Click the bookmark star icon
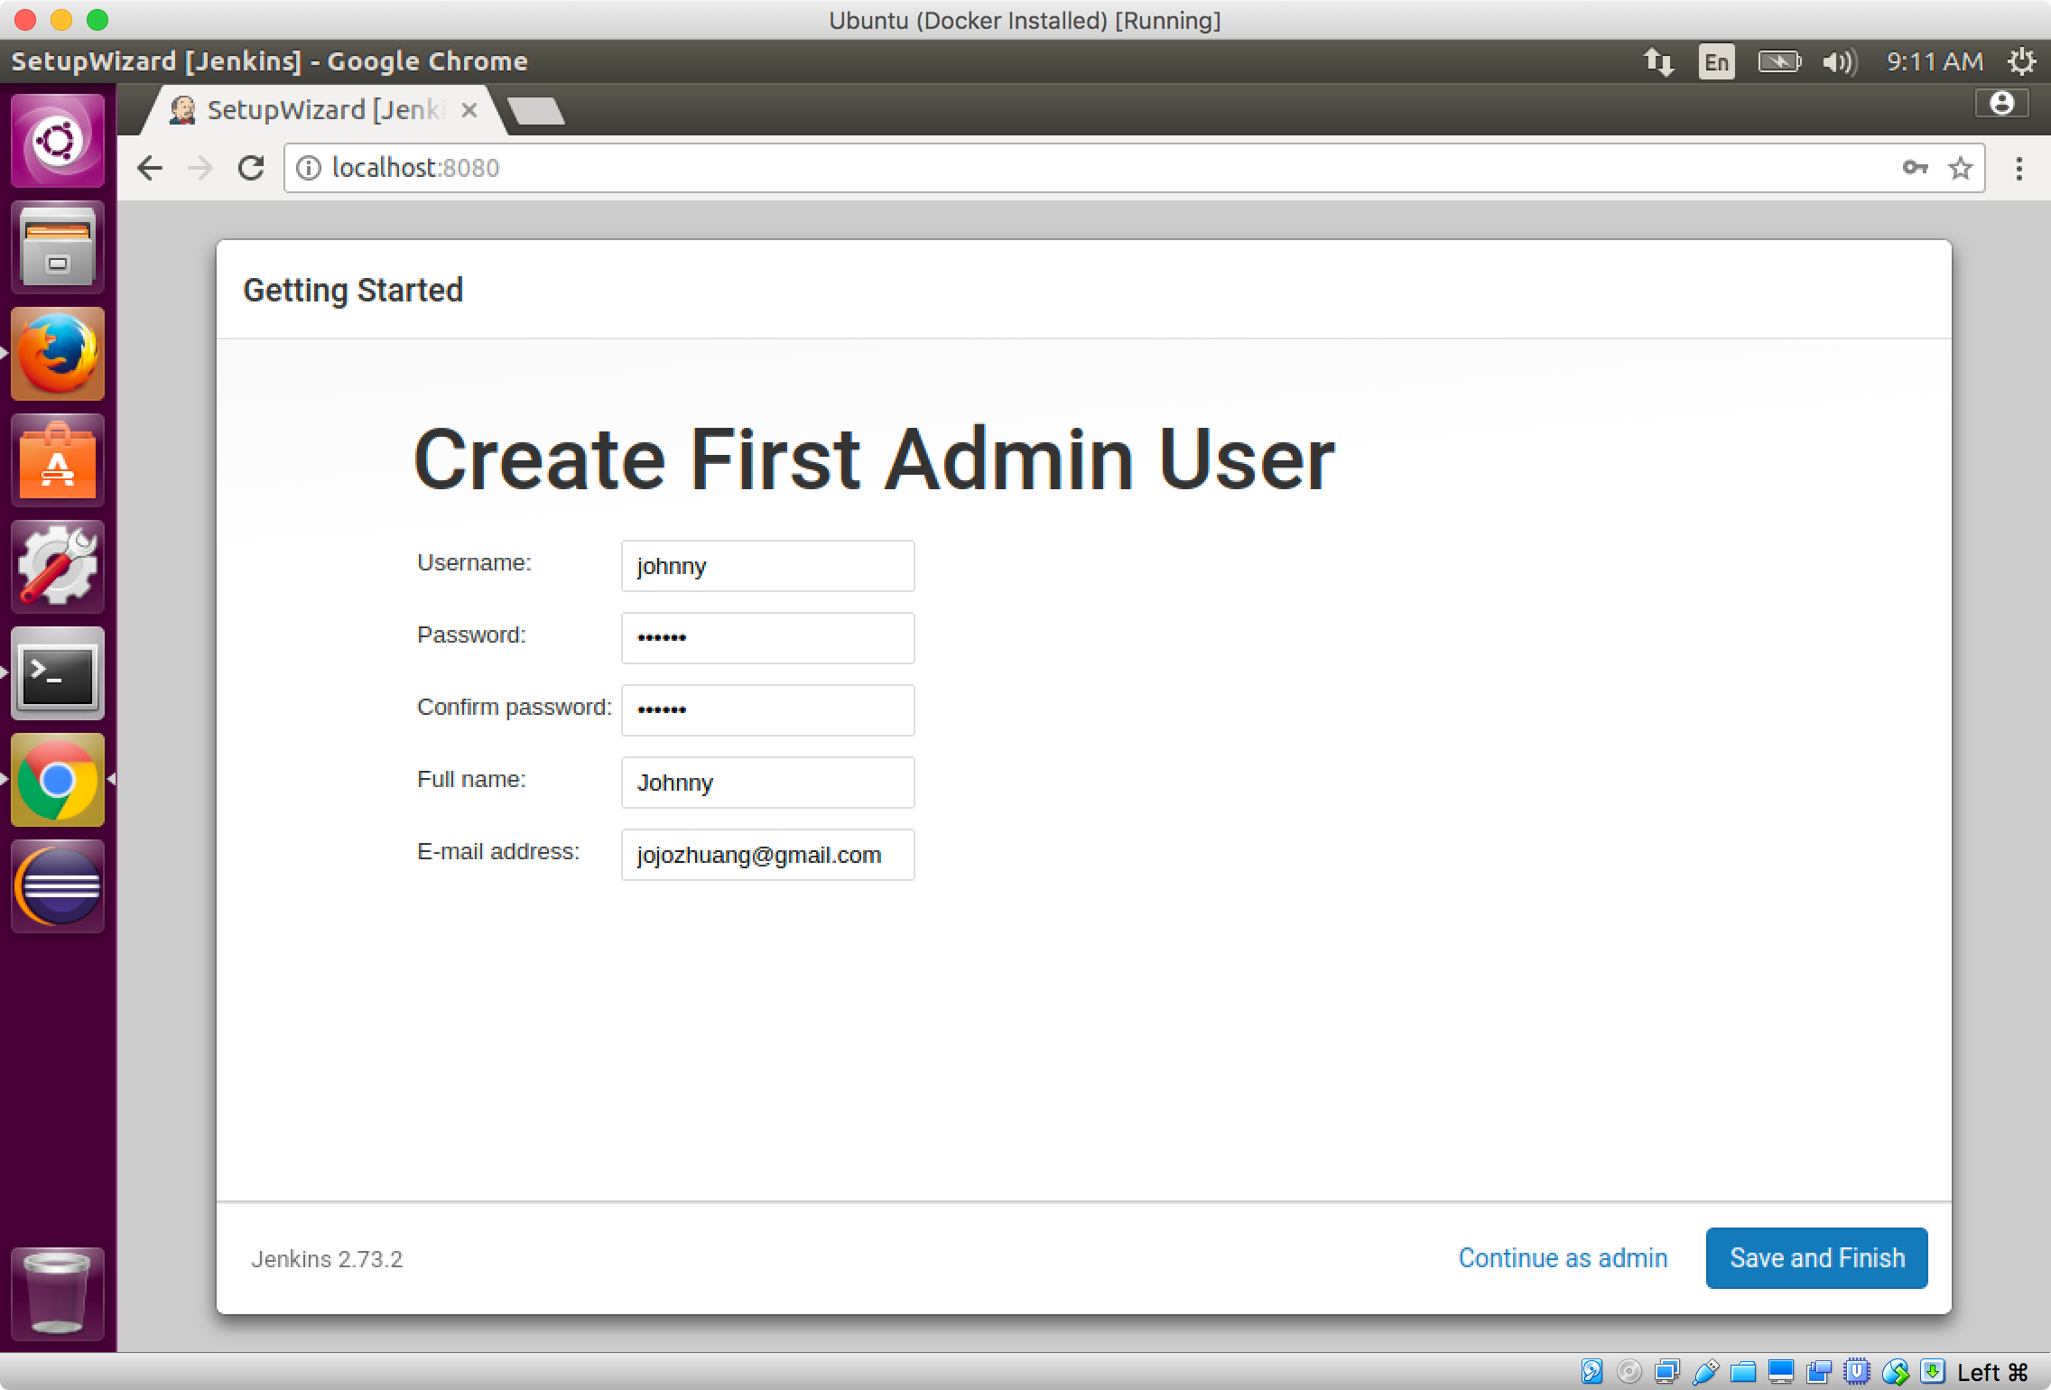 click(x=1961, y=168)
